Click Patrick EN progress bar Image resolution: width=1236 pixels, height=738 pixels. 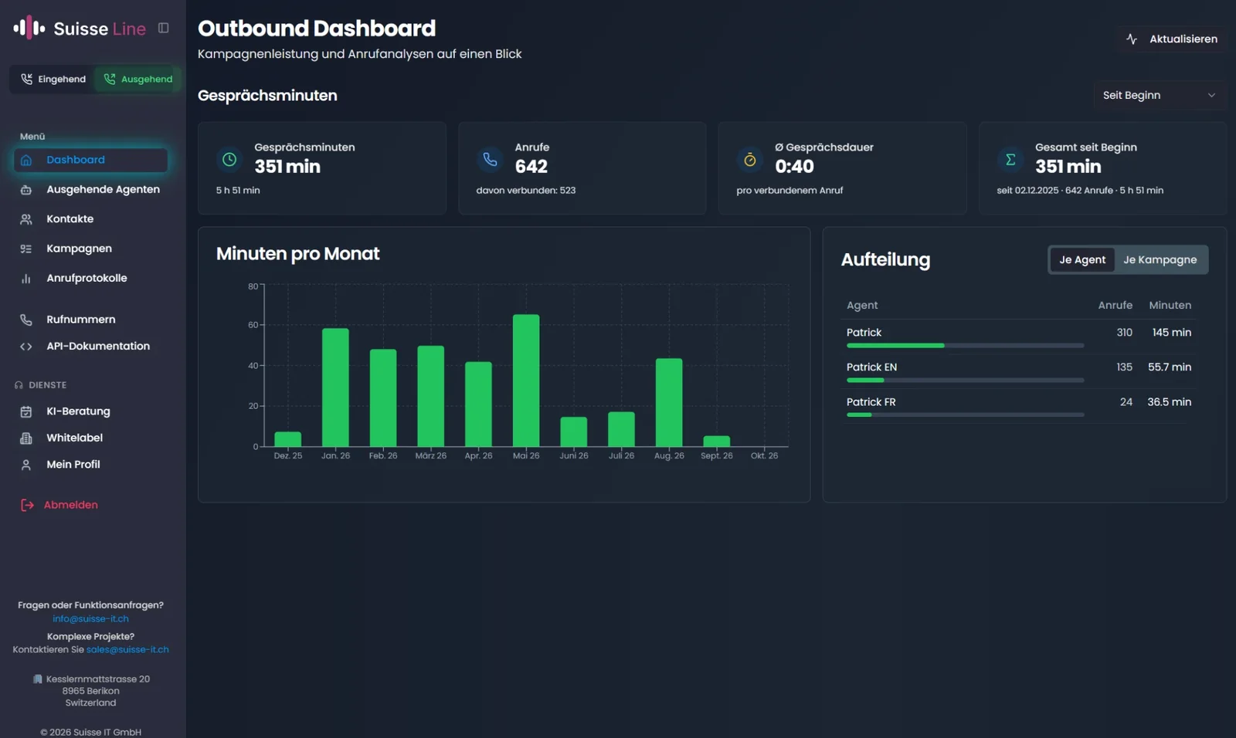(966, 381)
